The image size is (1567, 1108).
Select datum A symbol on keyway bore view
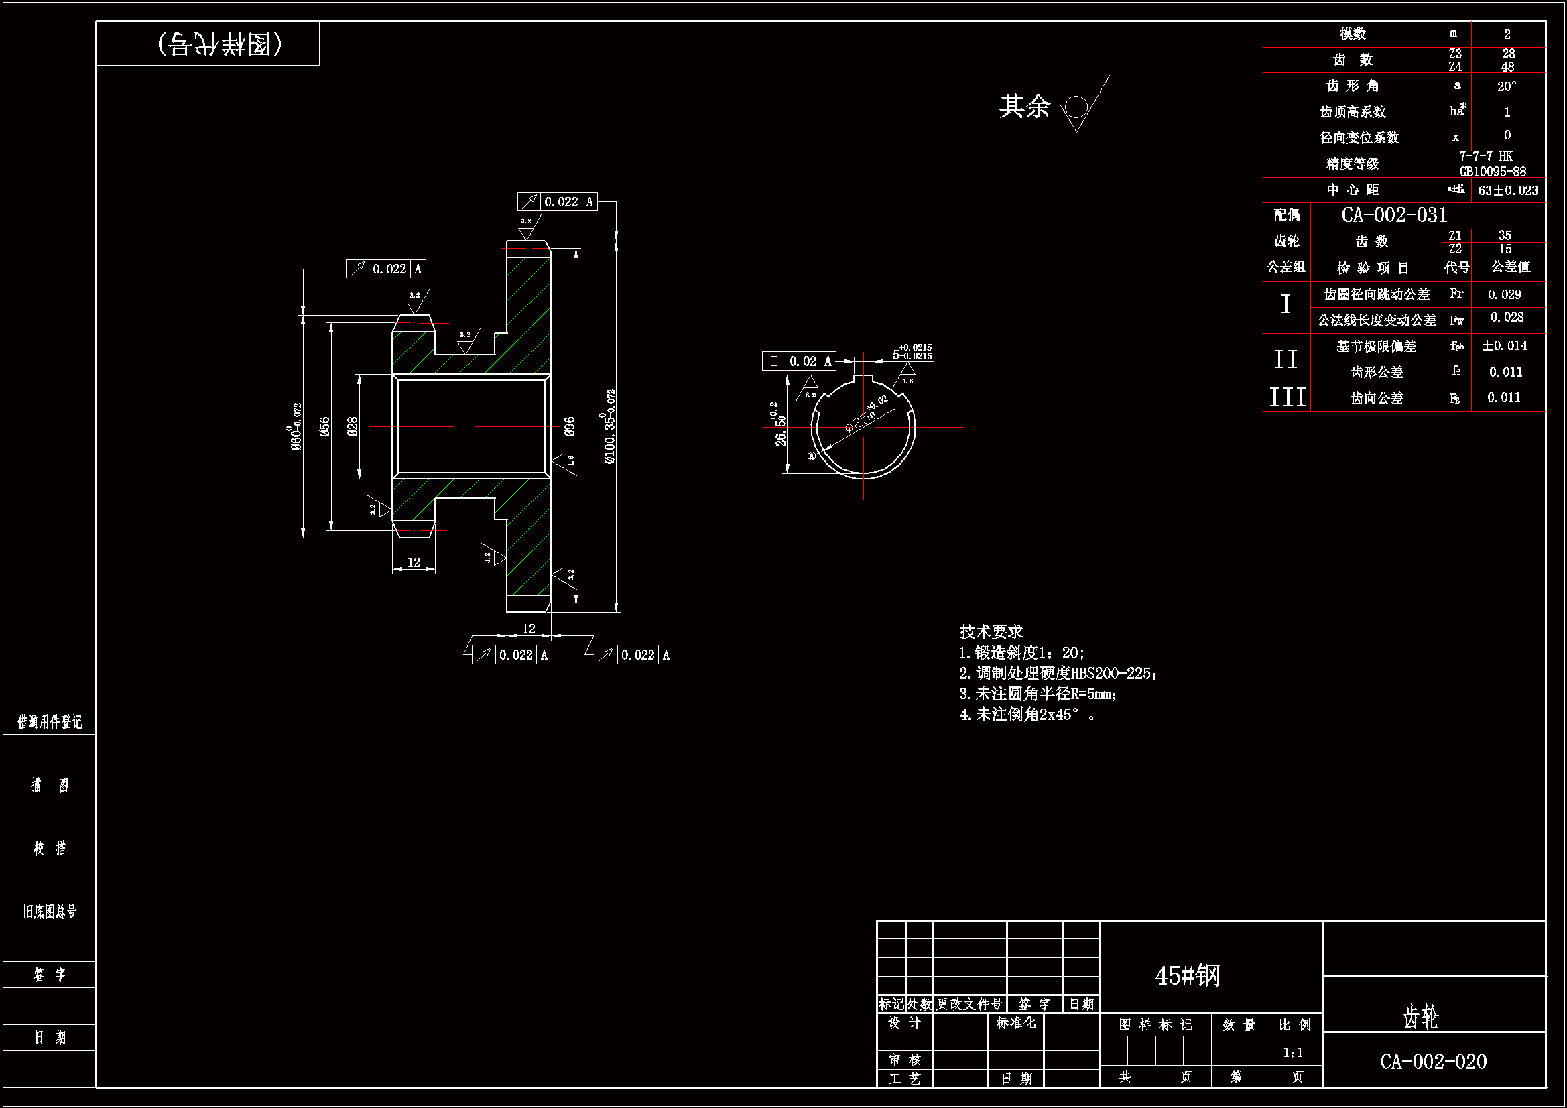pos(812,456)
